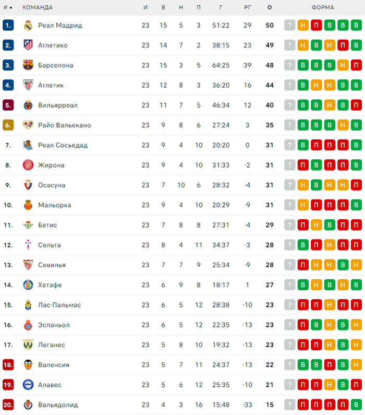This screenshot has height=415, width=365.
Task: Click the Villarreal club crest
Action: tap(28, 105)
